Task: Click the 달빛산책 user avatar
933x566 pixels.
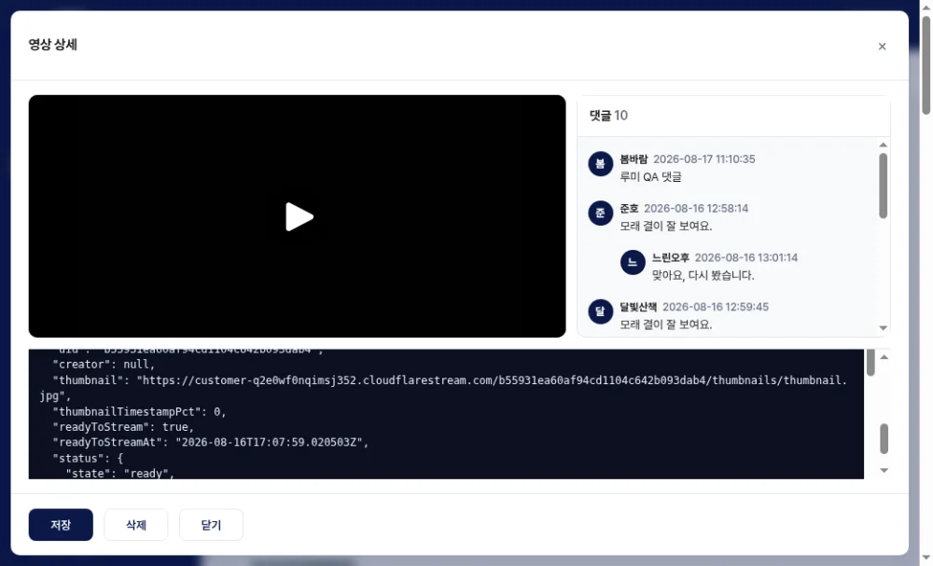Action: tap(600, 311)
